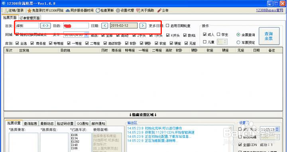
Task: Select the 余票查询 radio option
Action: coord(238,35)
